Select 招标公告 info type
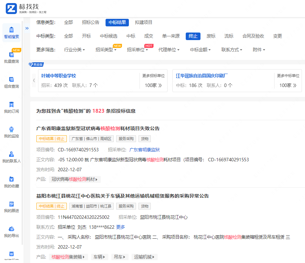The width and height of the screenshot is (305, 263). click(91, 22)
